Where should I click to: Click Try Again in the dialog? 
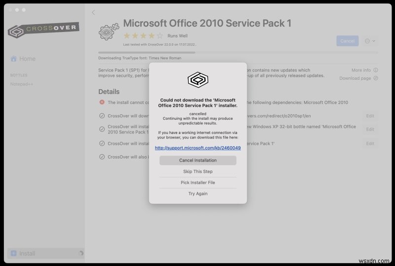click(198, 194)
